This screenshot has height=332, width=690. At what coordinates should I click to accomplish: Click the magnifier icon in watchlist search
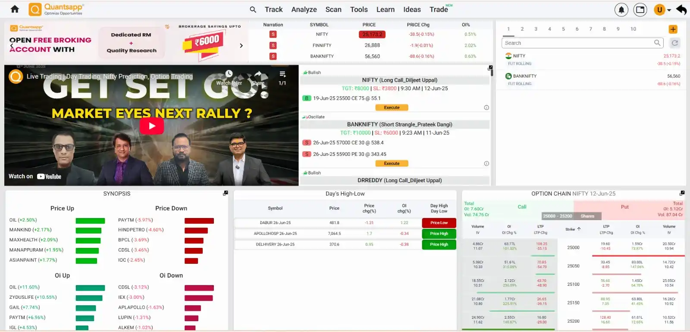[x=657, y=43]
